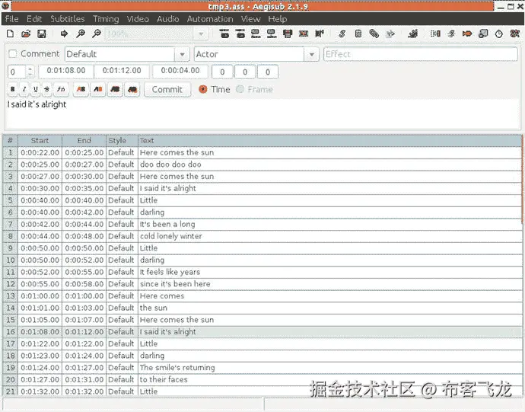The image size is (525, 412).
Task: Click the subtitle text edit box
Action: [x=262, y=113]
